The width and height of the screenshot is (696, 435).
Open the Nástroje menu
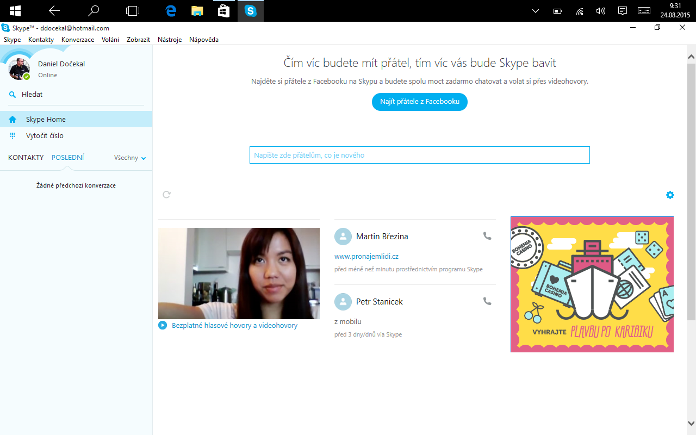pyautogui.click(x=170, y=40)
